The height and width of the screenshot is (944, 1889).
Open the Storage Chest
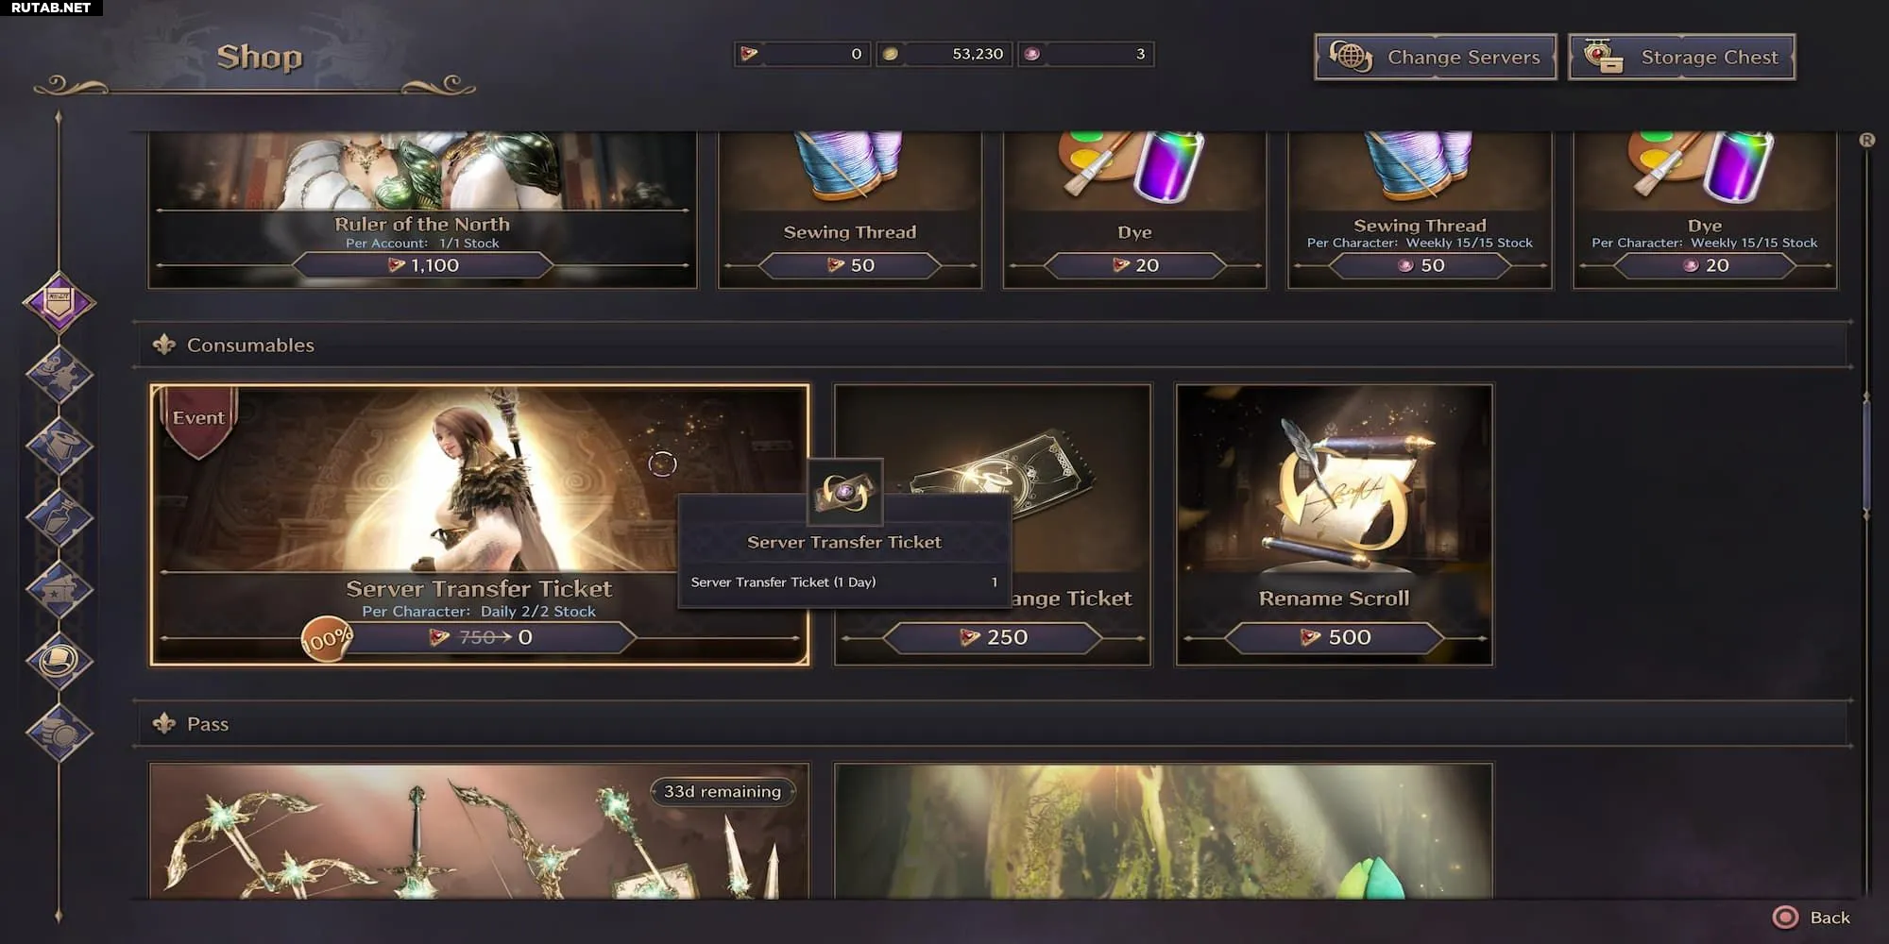point(1681,58)
